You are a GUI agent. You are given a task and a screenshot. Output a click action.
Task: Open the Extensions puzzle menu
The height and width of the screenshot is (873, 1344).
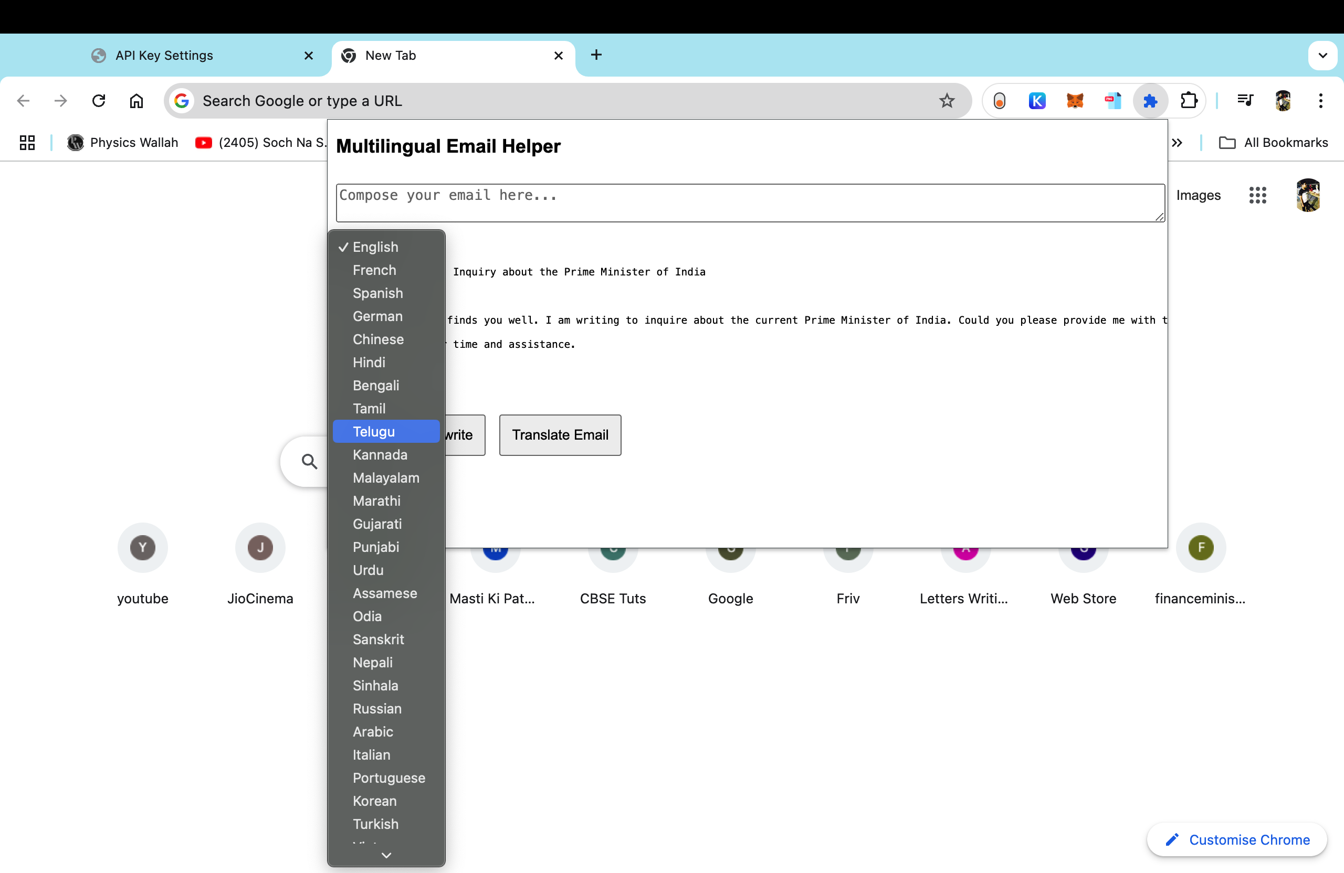[x=1189, y=101]
